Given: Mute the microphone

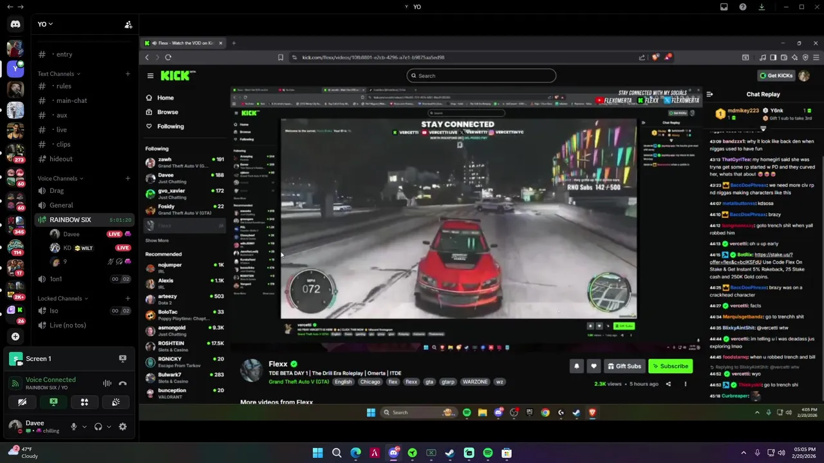Looking at the screenshot, I should click(x=73, y=426).
